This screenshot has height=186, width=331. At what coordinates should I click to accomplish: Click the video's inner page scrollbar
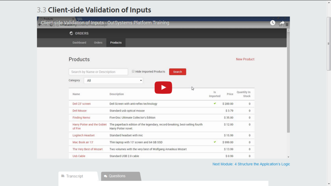point(288,82)
